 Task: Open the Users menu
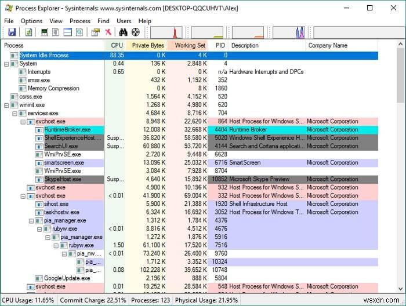(x=124, y=21)
